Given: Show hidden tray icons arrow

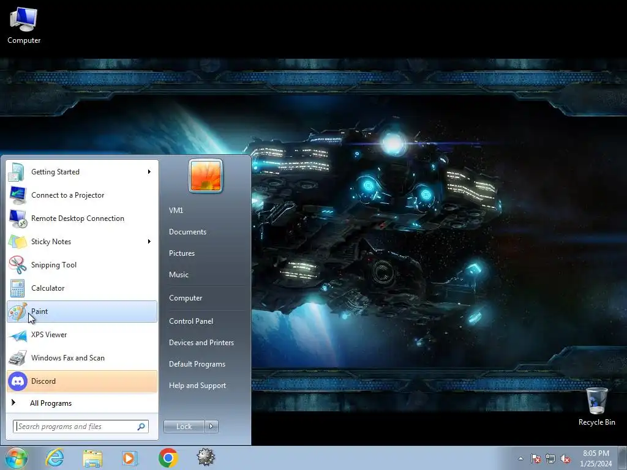Looking at the screenshot, I should point(520,458).
